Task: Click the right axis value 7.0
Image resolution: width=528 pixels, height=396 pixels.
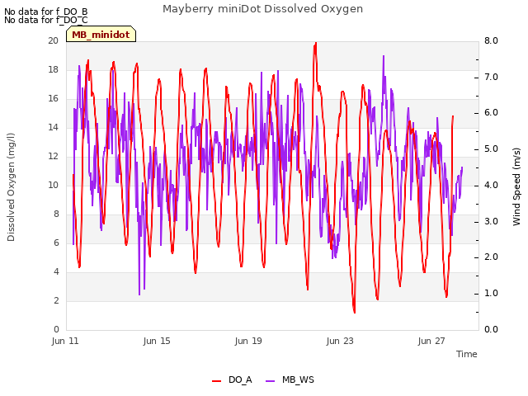Action: (491, 77)
